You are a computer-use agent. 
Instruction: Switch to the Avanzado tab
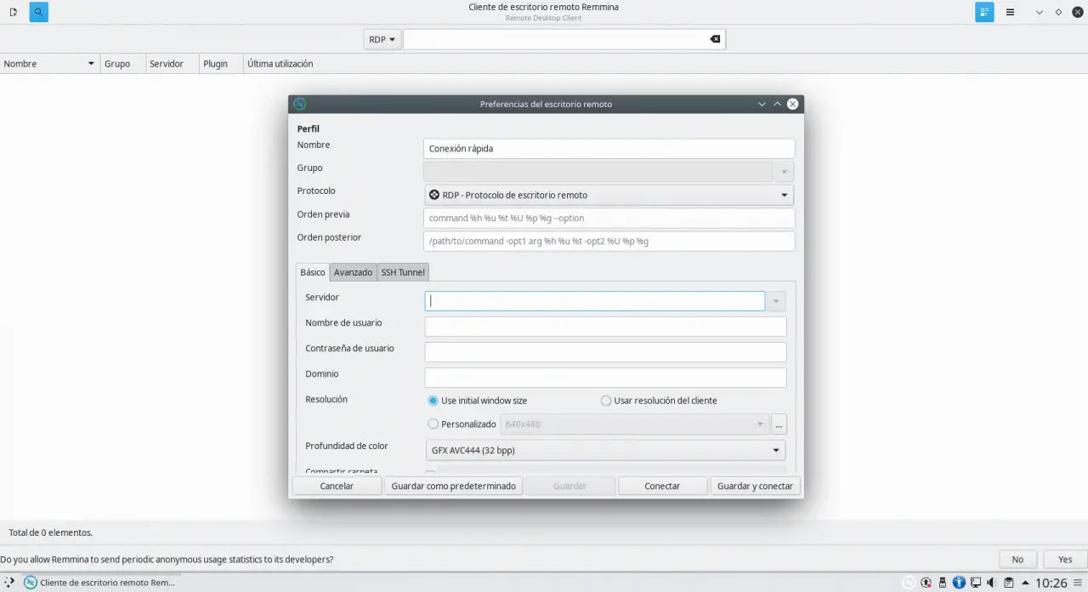353,272
